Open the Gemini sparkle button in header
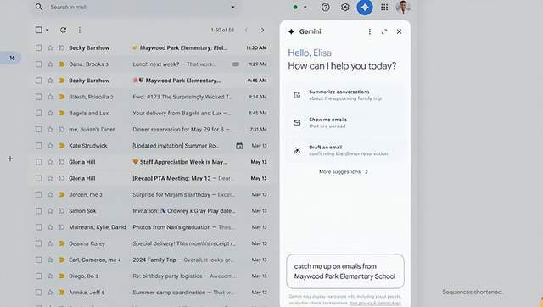 pos(365,7)
